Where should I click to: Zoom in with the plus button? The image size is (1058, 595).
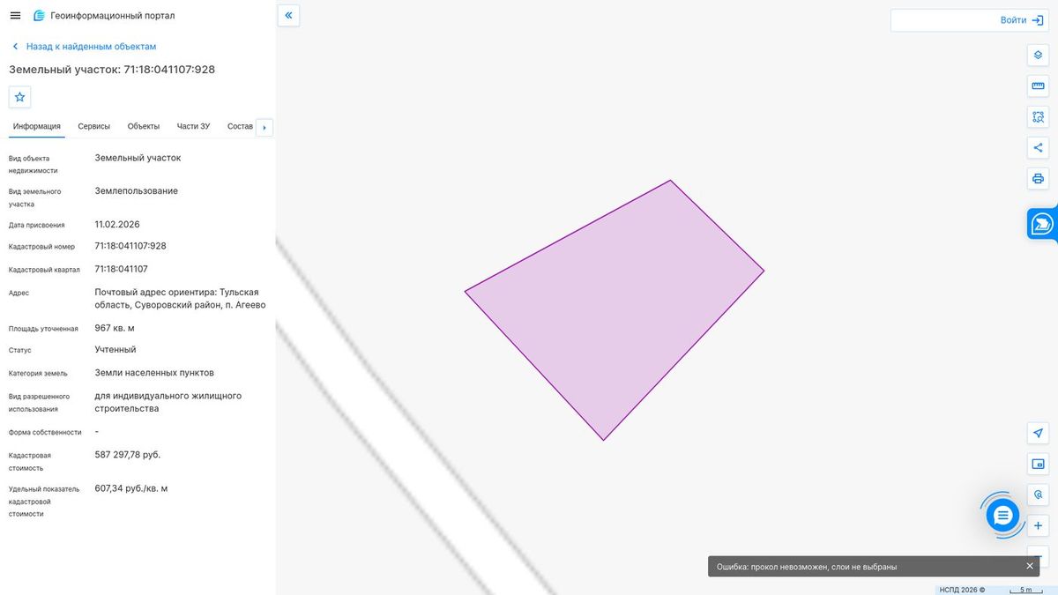[x=1038, y=525]
